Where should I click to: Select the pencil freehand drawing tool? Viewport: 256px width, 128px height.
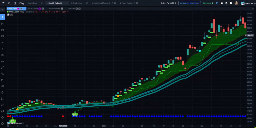[3, 67]
